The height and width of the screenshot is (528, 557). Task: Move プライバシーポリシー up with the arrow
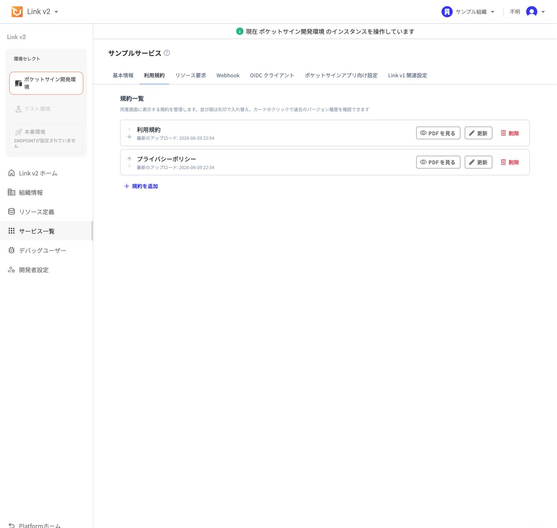pos(129,159)
